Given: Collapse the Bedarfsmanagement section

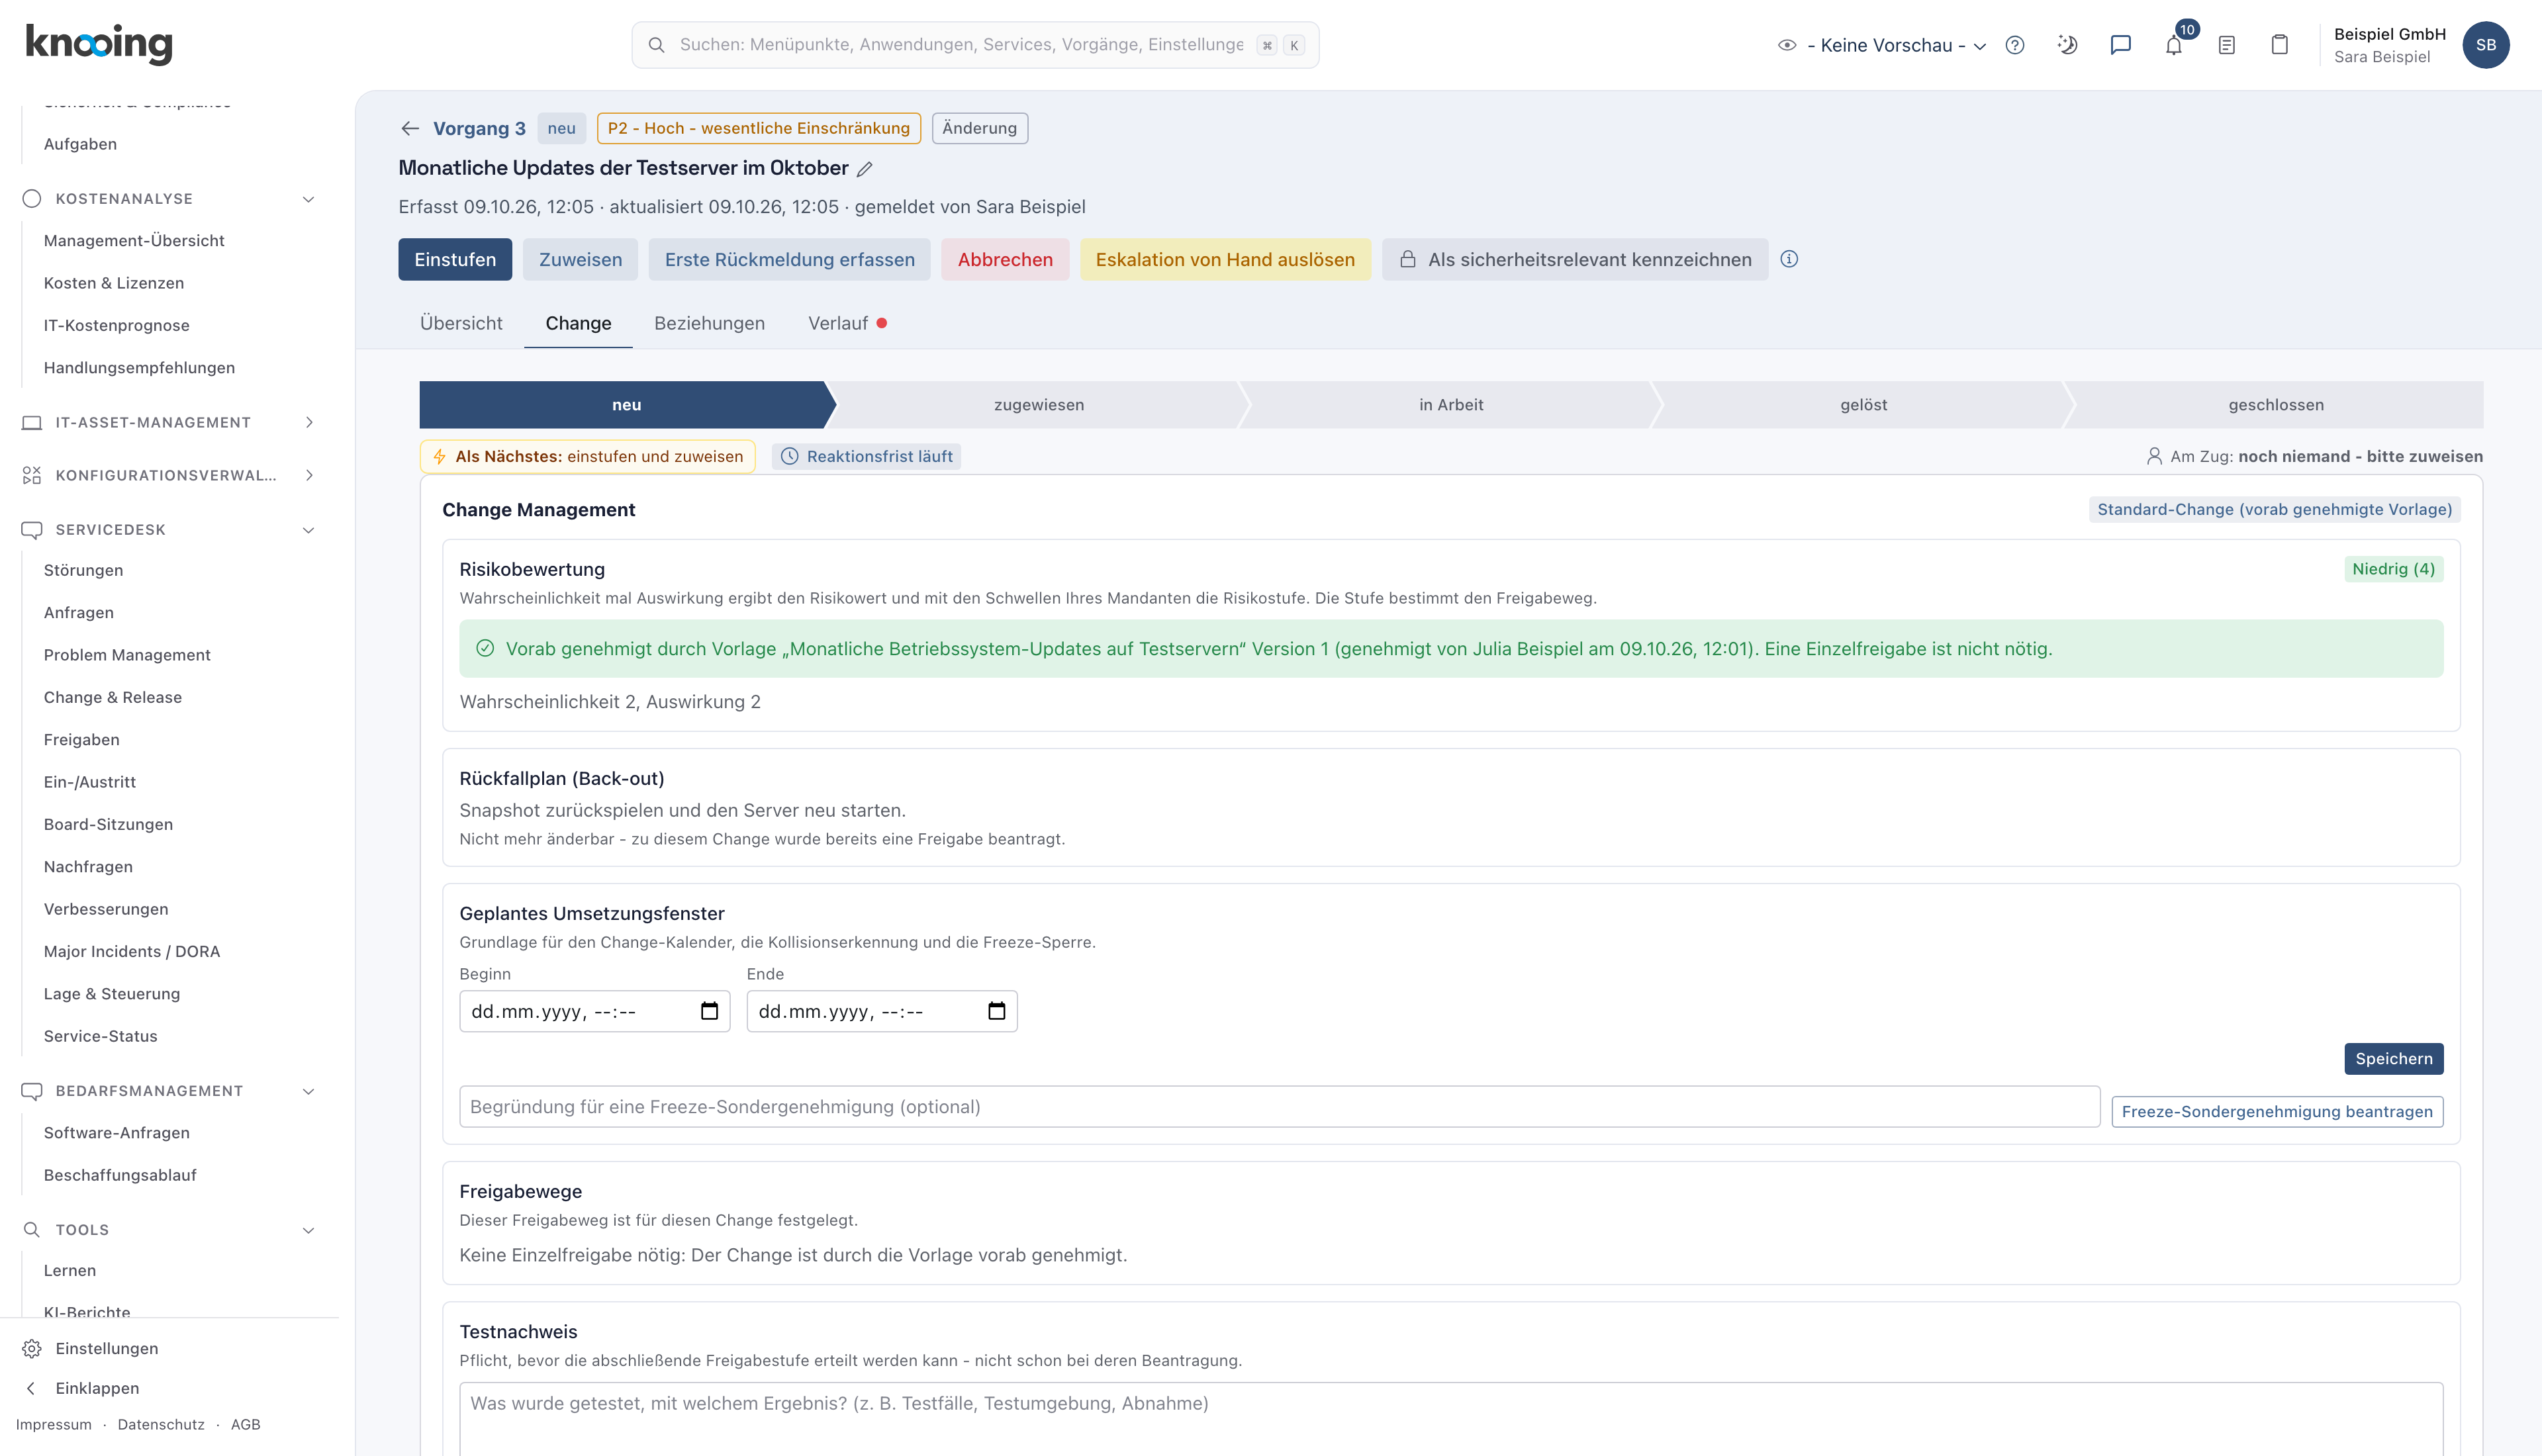Looking at the screenshot, I should click(x=309, y=1091).
